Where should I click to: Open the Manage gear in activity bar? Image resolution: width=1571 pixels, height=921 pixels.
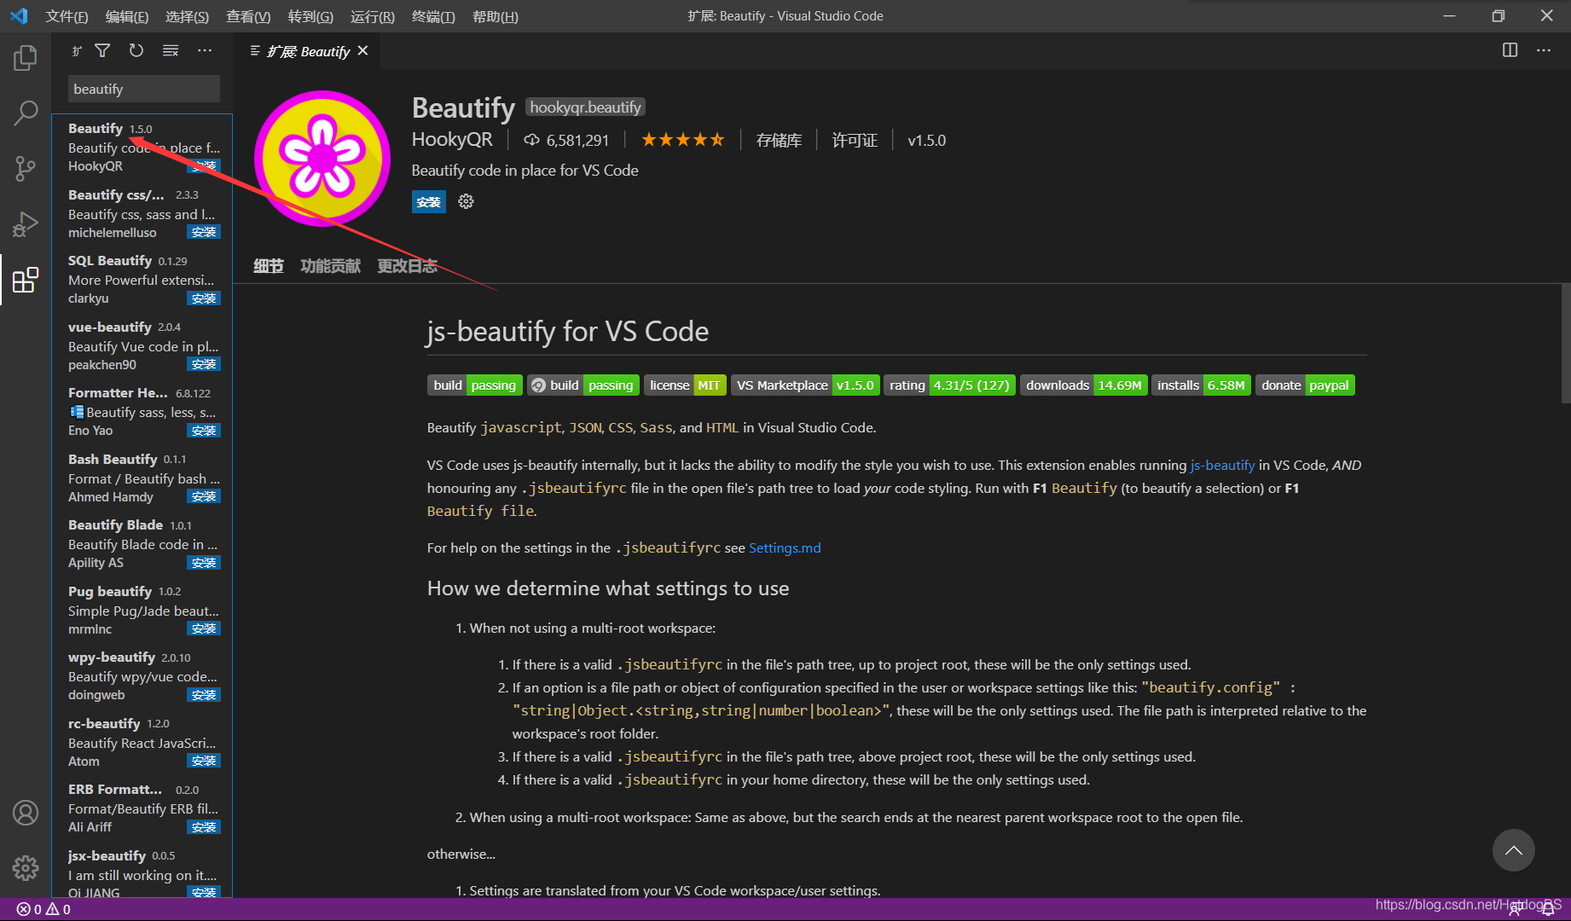[26, 867]
